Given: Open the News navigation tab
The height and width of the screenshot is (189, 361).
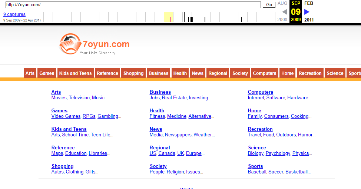Looking at the screenshot, I should (x=198, y=73).
